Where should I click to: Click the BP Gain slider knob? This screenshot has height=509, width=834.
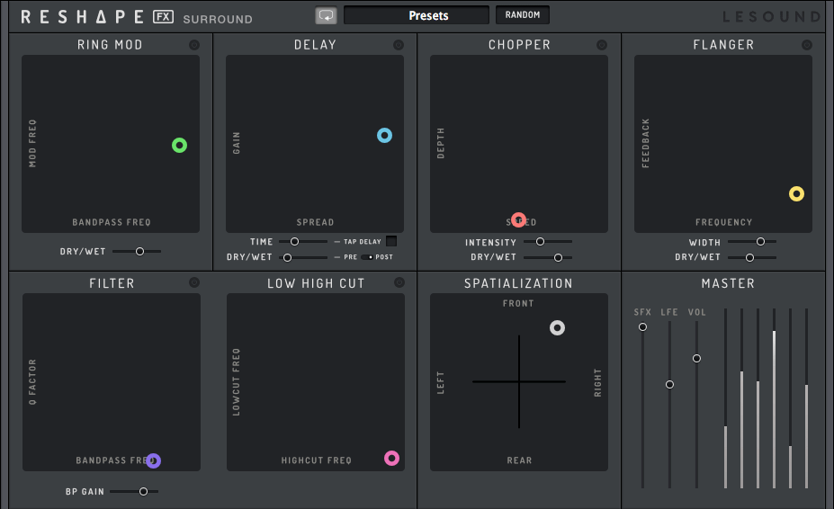coord(143,491)
